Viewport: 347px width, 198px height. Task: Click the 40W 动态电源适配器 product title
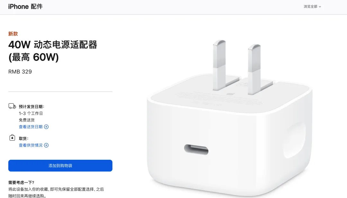(53, 51)
